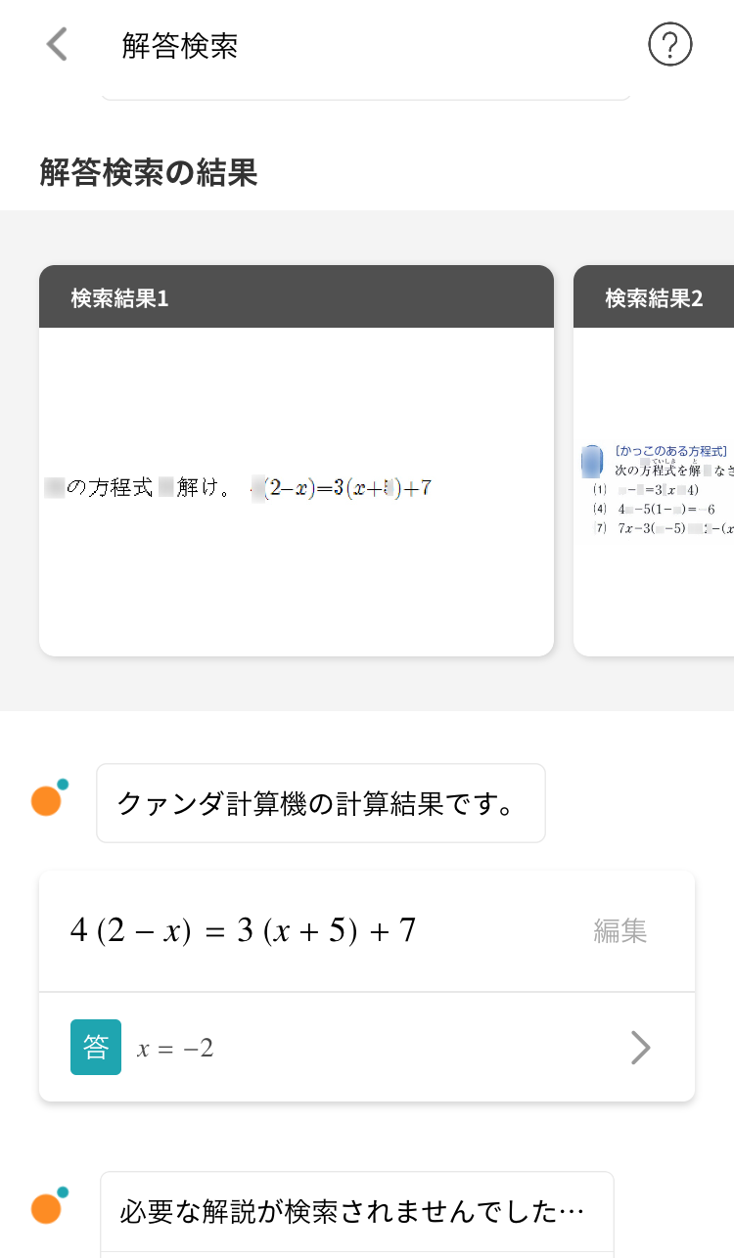734x1258 pixels.
Task: Tap 編集 to edit the equation
Action: tap(620, 930)
